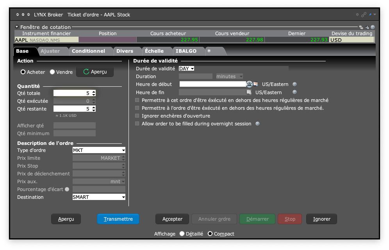Select the Vendre radio button
389x250 pixels.
[x=52, y=72]
